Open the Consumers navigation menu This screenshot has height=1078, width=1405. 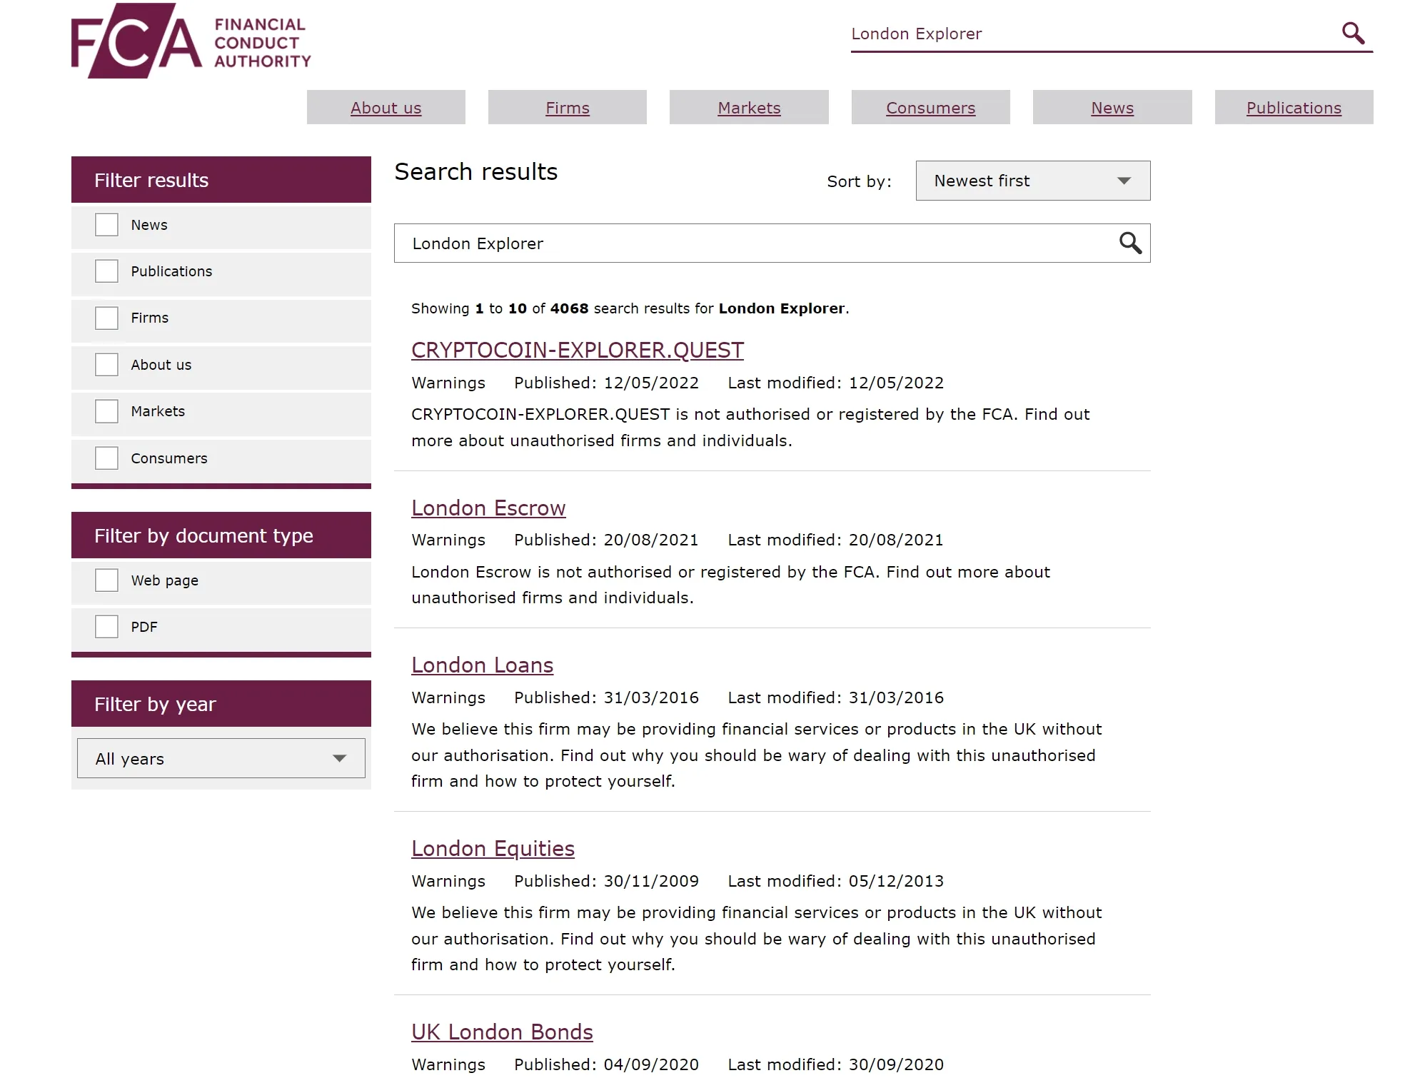(x=930, y=107)
